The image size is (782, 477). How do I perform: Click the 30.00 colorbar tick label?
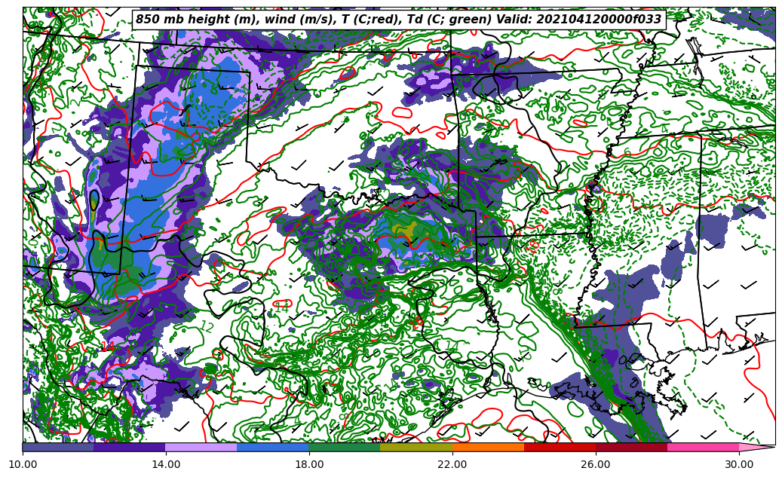pyautogui.click(x=739, y=464)
